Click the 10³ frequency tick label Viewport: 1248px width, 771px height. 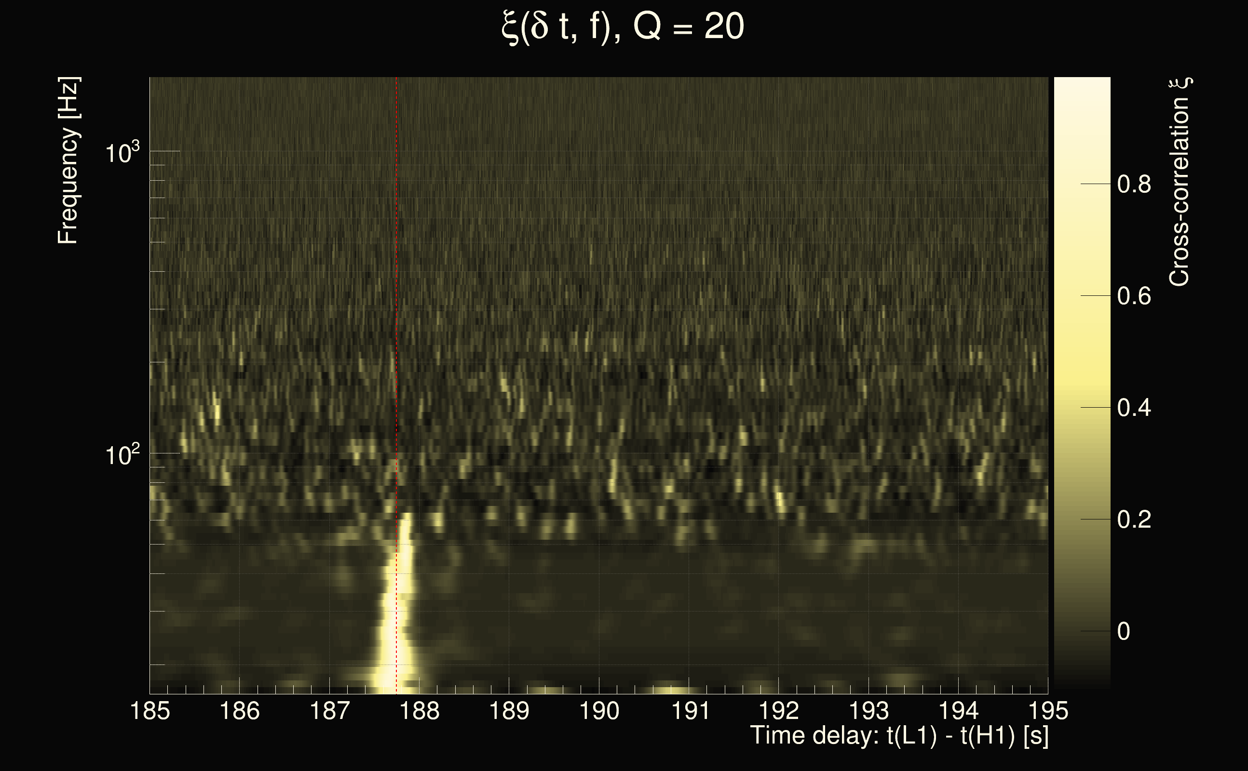(x=122, y=152)
